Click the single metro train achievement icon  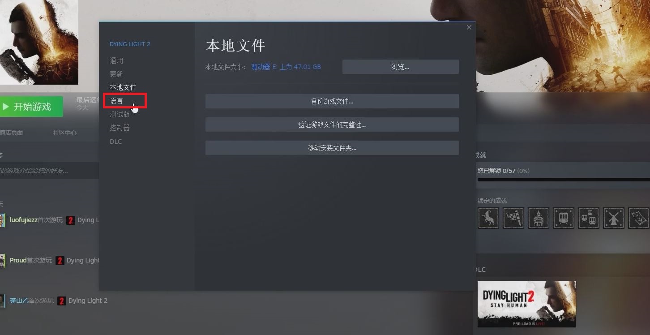coord(563,218)
